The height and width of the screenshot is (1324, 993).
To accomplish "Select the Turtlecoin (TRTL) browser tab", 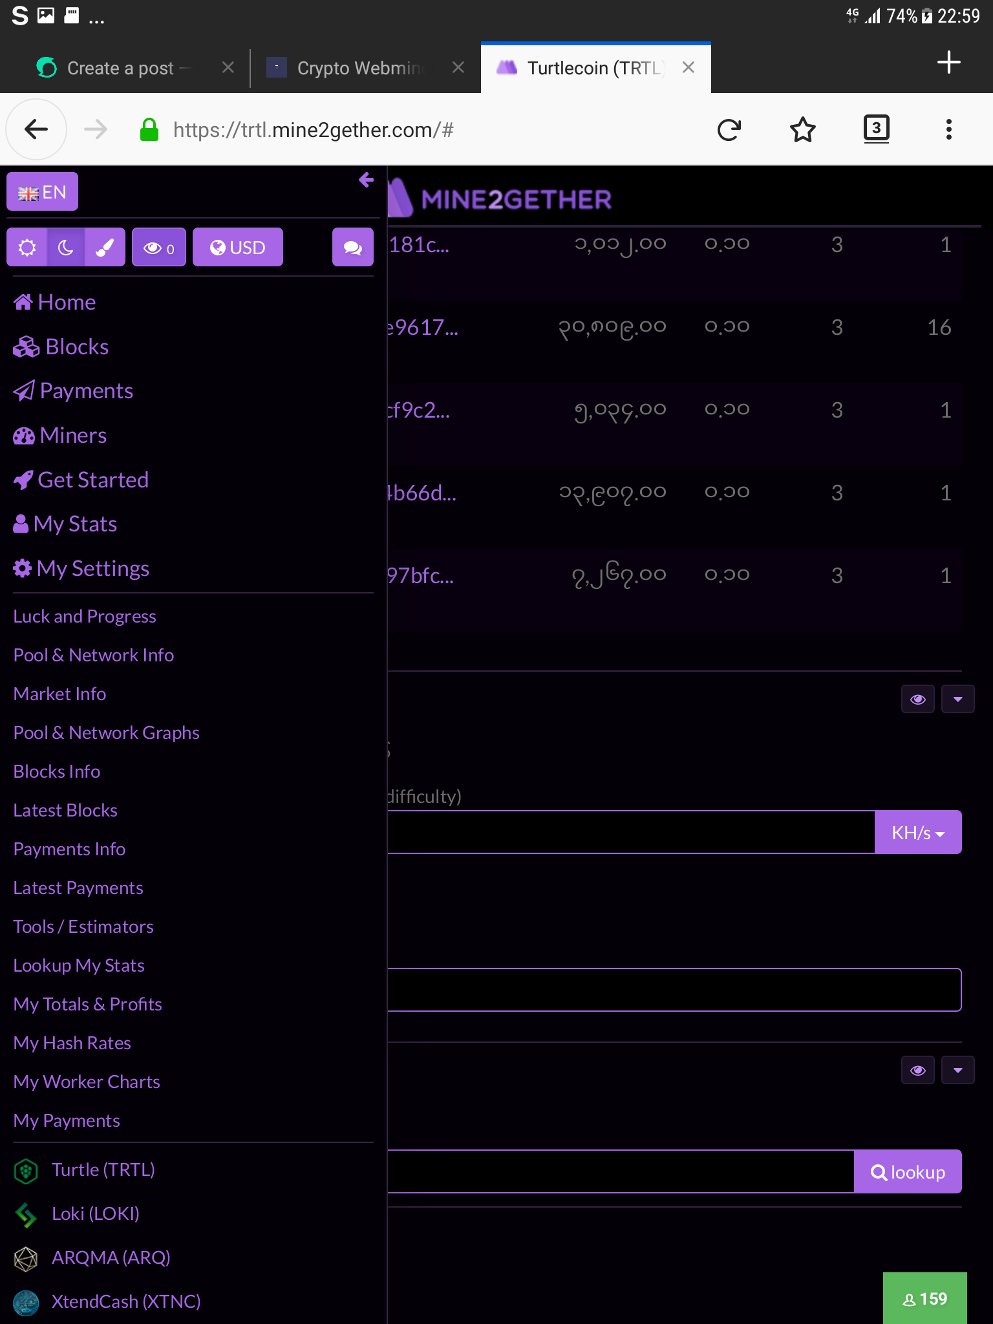I will (595, 68).
